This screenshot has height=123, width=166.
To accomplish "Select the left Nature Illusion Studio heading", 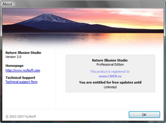I will tap(23, 53).
